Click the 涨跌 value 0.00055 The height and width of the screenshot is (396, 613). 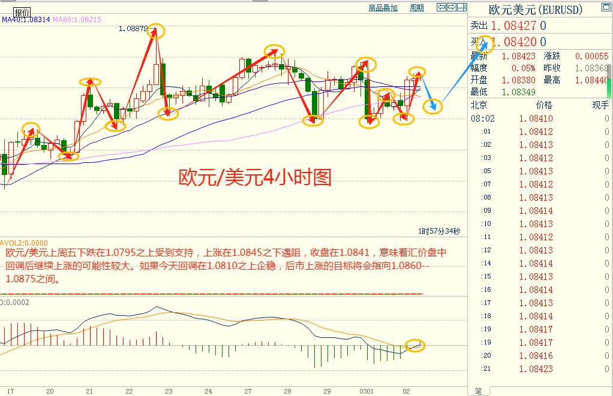[591, 56]
